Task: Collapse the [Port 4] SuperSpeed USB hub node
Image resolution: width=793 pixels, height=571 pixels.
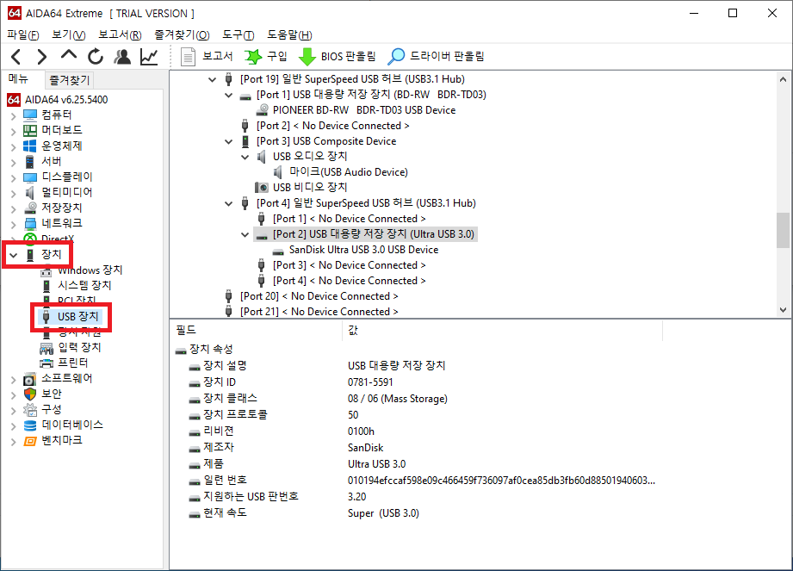Action: (228, 202)
